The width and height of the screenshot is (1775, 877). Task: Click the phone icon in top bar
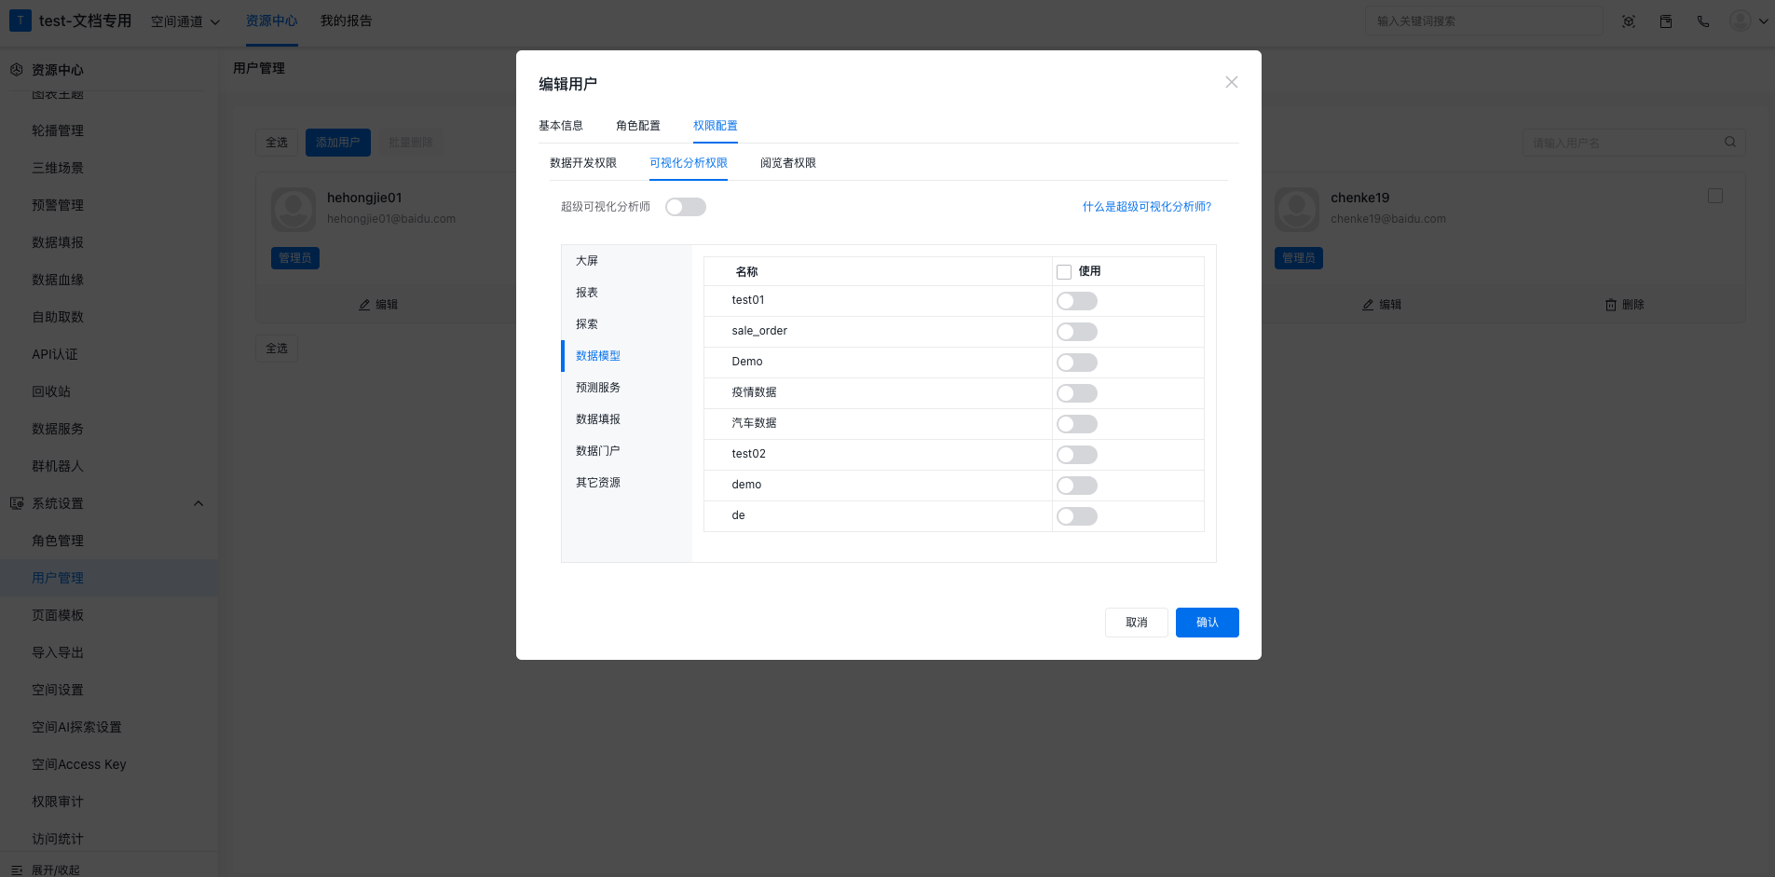1703,21
